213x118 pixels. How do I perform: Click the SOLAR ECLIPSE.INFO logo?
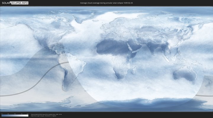point(14,3)
